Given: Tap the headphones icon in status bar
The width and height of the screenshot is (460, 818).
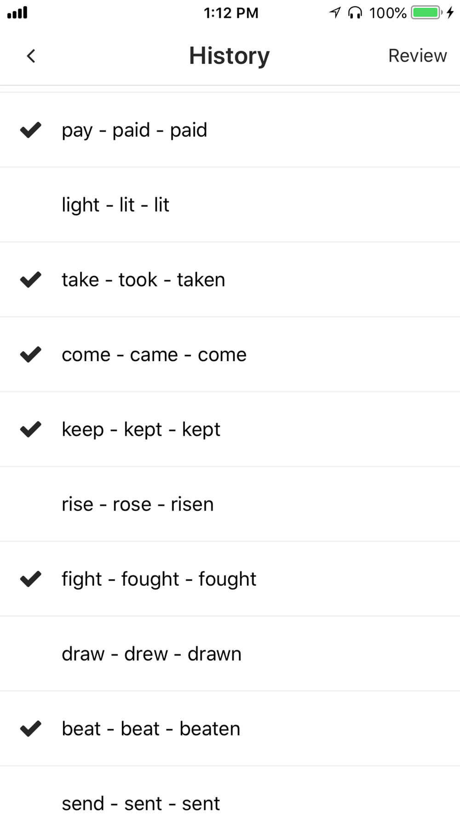Looking at the screenshot, I should click(355, 12).
